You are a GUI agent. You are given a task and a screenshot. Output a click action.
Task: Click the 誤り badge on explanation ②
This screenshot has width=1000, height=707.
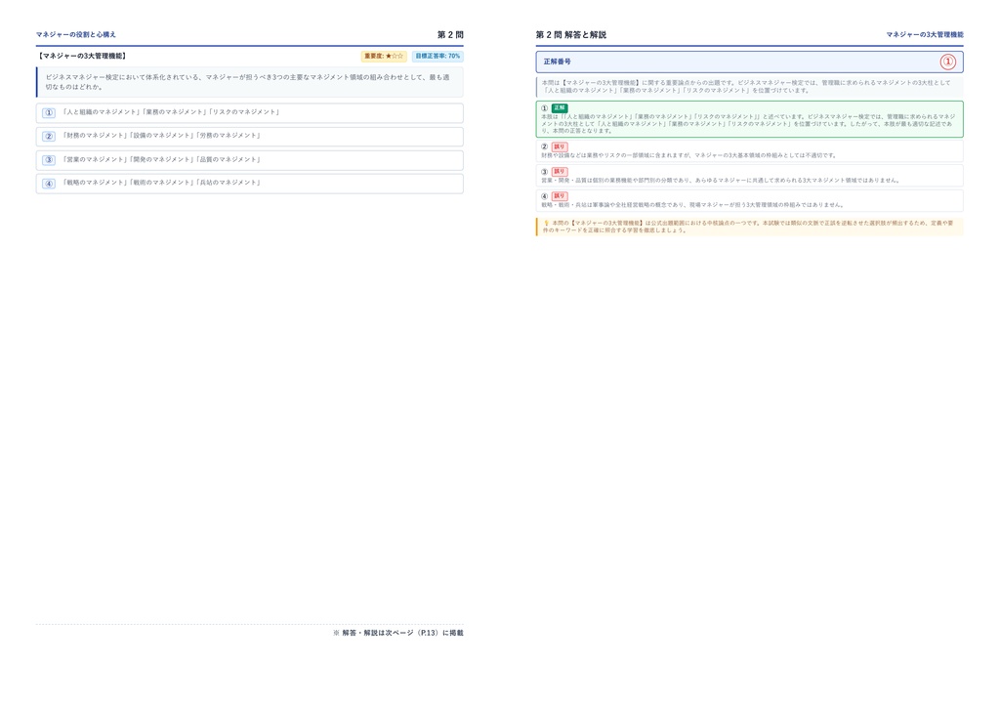[x=560, y=146]
